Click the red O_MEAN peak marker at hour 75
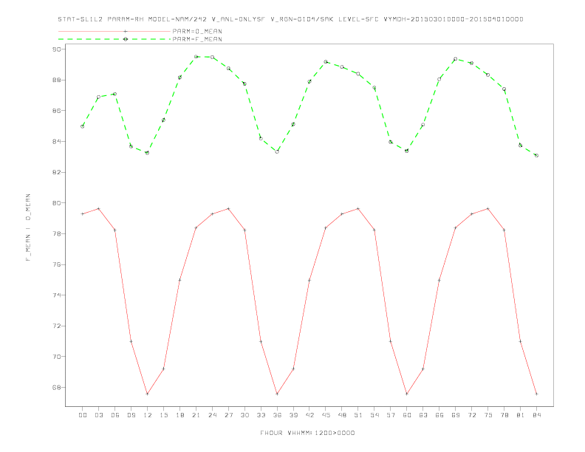This screenshot has height=452, width=585. click(x=488, y=209)
